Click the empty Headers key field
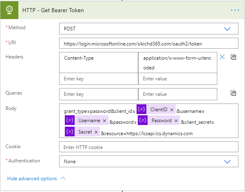This screenshot has width=245, height=192. point(99,79)
